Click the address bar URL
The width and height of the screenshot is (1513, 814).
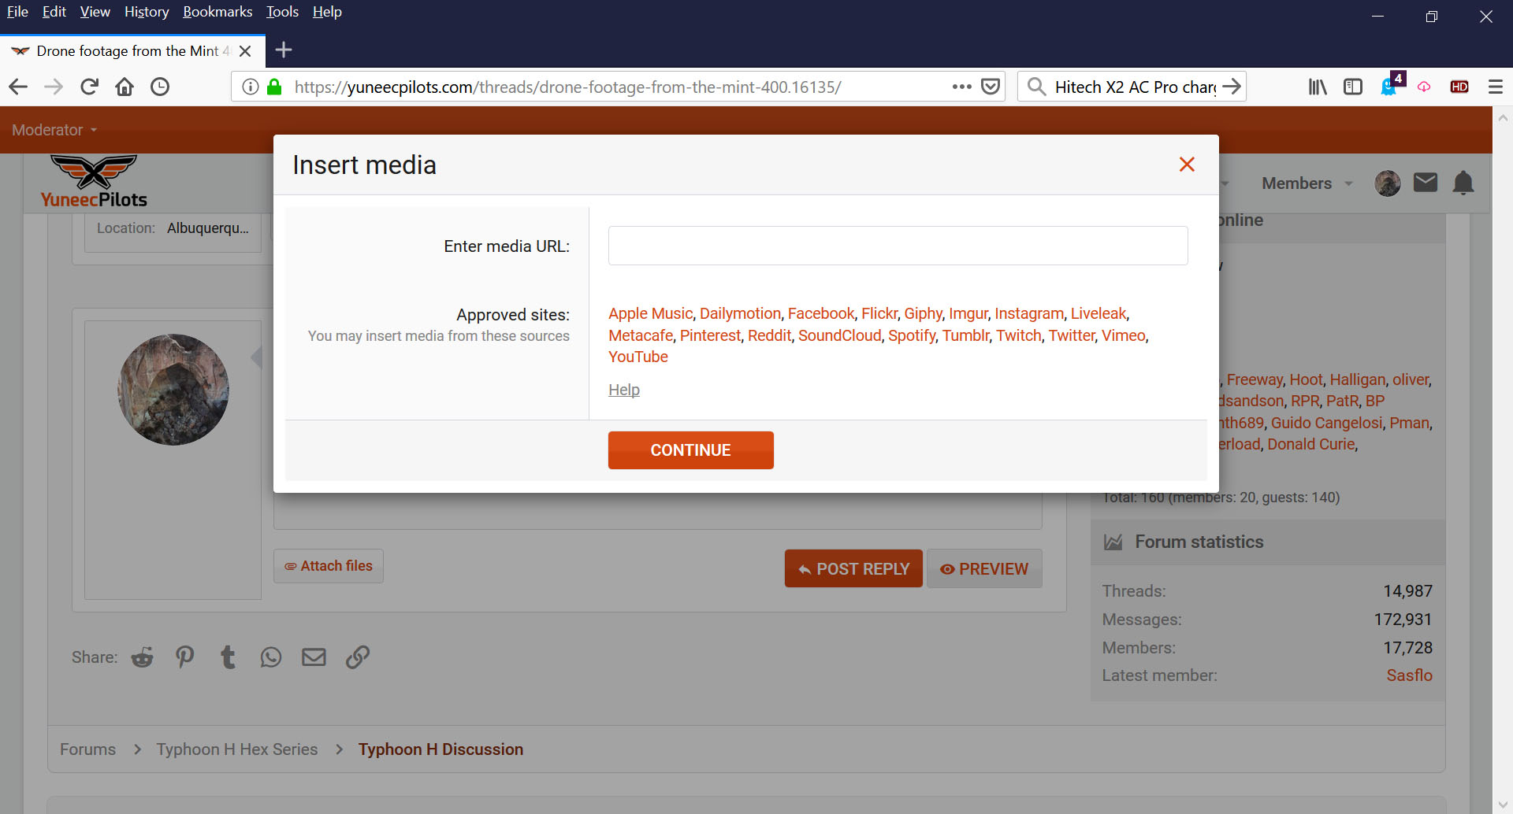click(567, 87)
